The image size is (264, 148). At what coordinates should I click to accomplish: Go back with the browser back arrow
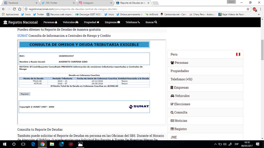(4, 9)
